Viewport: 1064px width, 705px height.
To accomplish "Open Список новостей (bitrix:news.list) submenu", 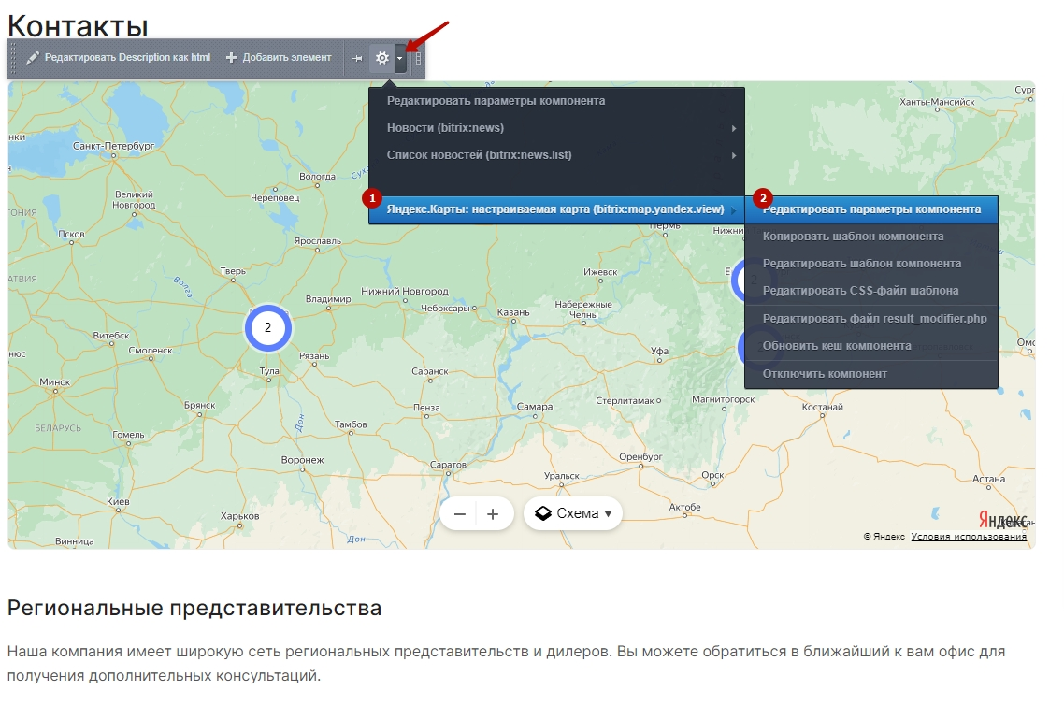I will [x=556, y=155].
